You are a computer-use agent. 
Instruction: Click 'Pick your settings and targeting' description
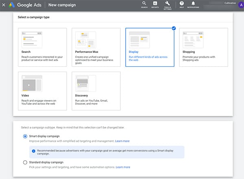click(x=72, y=167)
